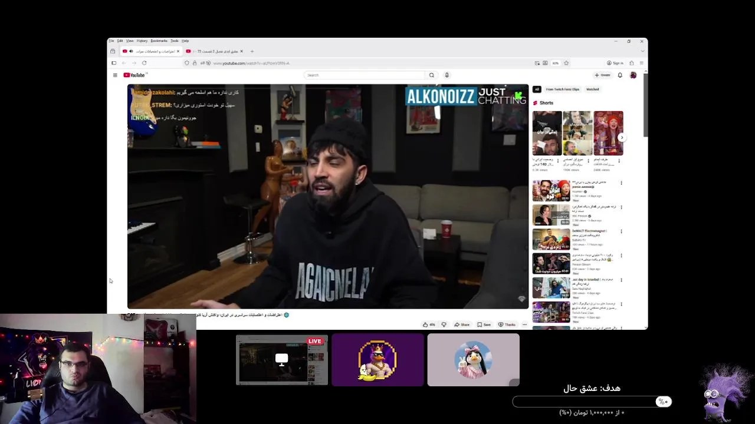The height and width of the screenshot is (424, 755).
Task: Focus the YouTube search field
Action: click(364, 75)
